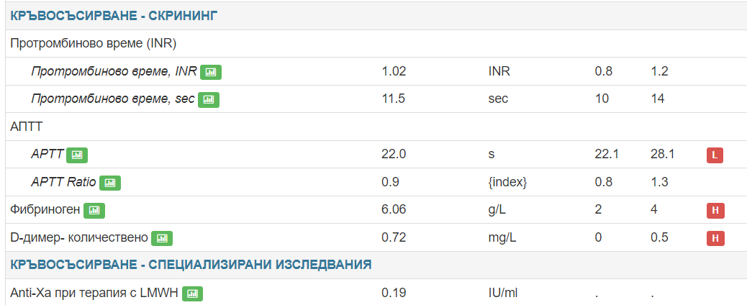Open chart icon next to Протромбиново време, INR

(211, 72)
